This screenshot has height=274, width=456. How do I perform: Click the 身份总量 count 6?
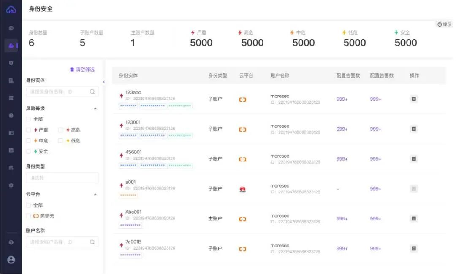coord(31,43)
